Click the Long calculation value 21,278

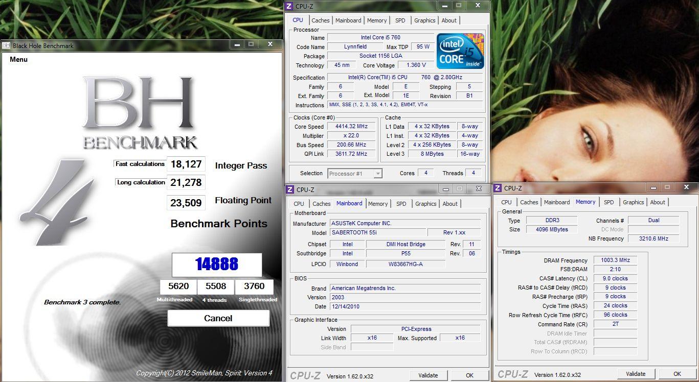click(x=186, y=182)
